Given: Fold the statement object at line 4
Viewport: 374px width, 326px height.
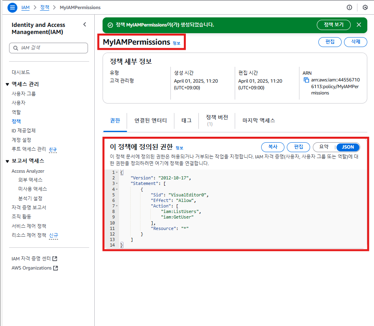Looking at the screenshot, I should click(117, 189).
